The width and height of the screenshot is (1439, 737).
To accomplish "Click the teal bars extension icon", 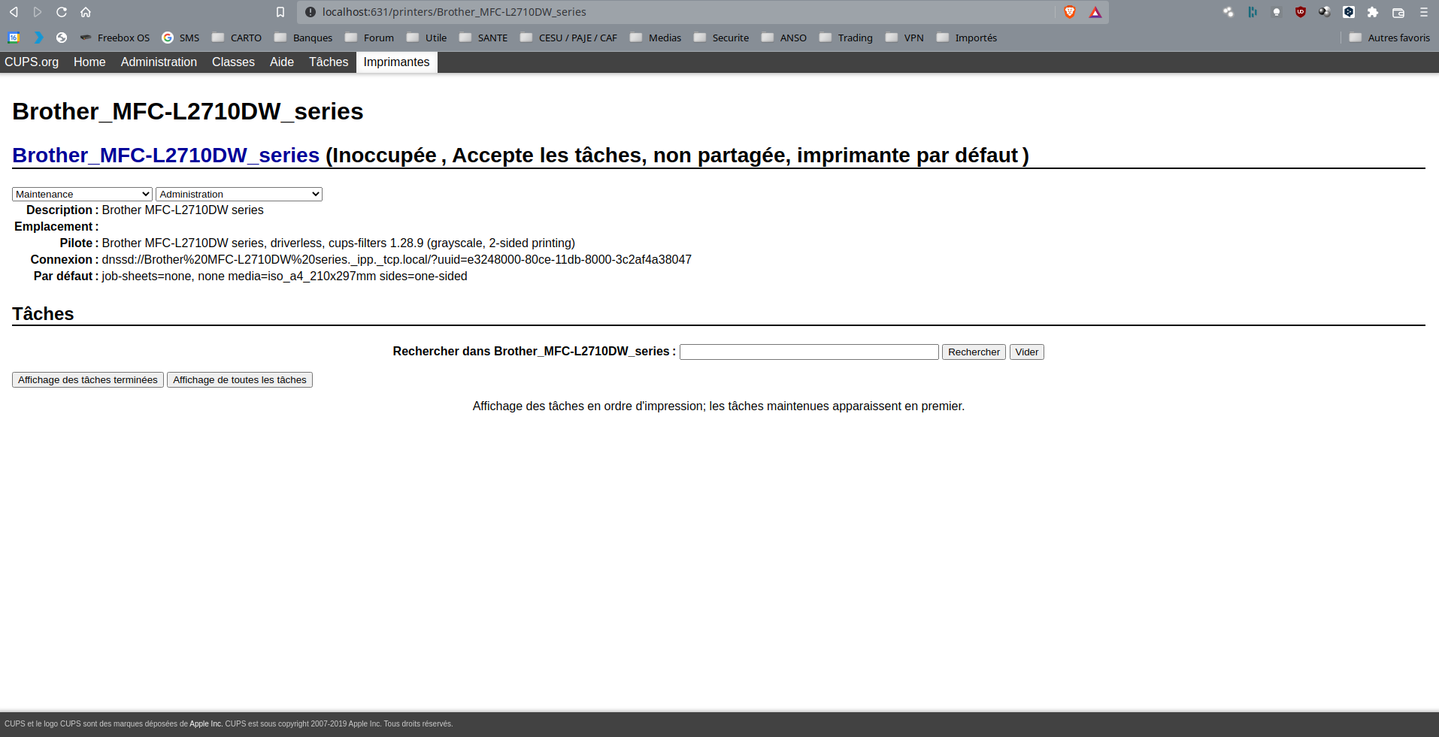I will click(1253, 12).
